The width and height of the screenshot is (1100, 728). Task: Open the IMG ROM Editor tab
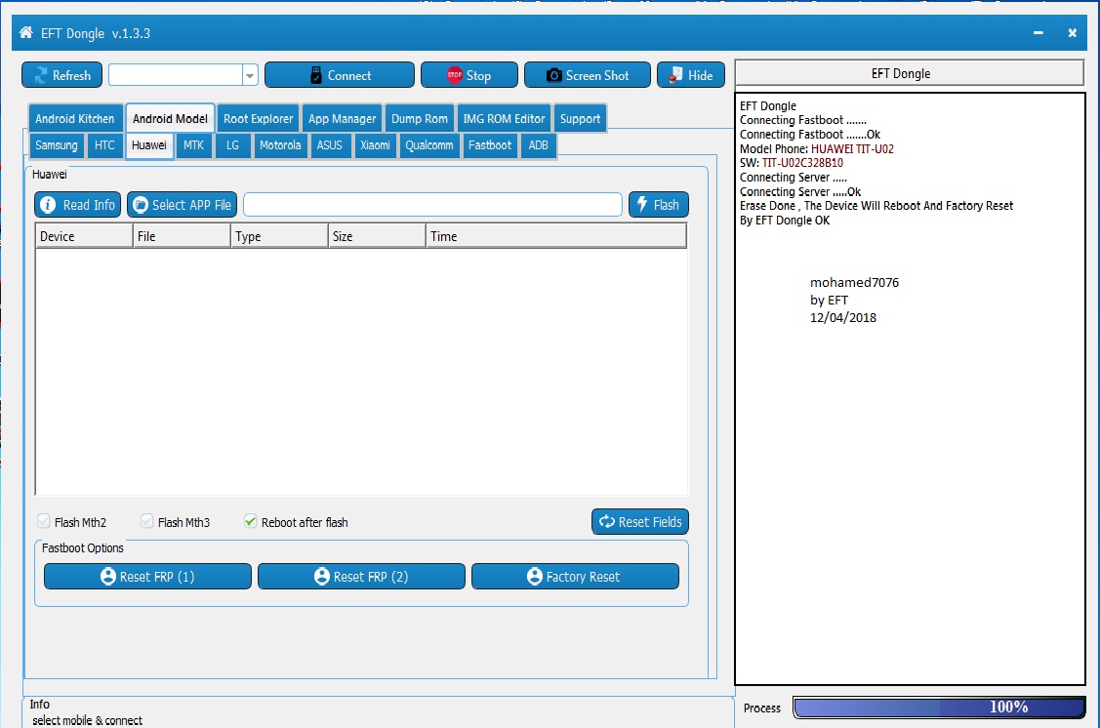(x=504, y=118)
